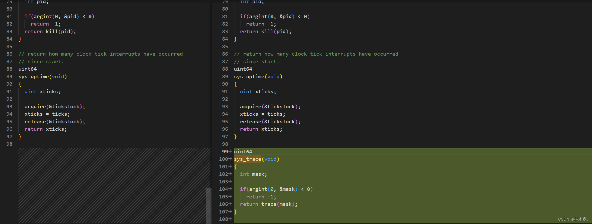Click 'xticks = ticks;' in right pane
This screenshot has height=224, width=592.
tap(263, 114)
